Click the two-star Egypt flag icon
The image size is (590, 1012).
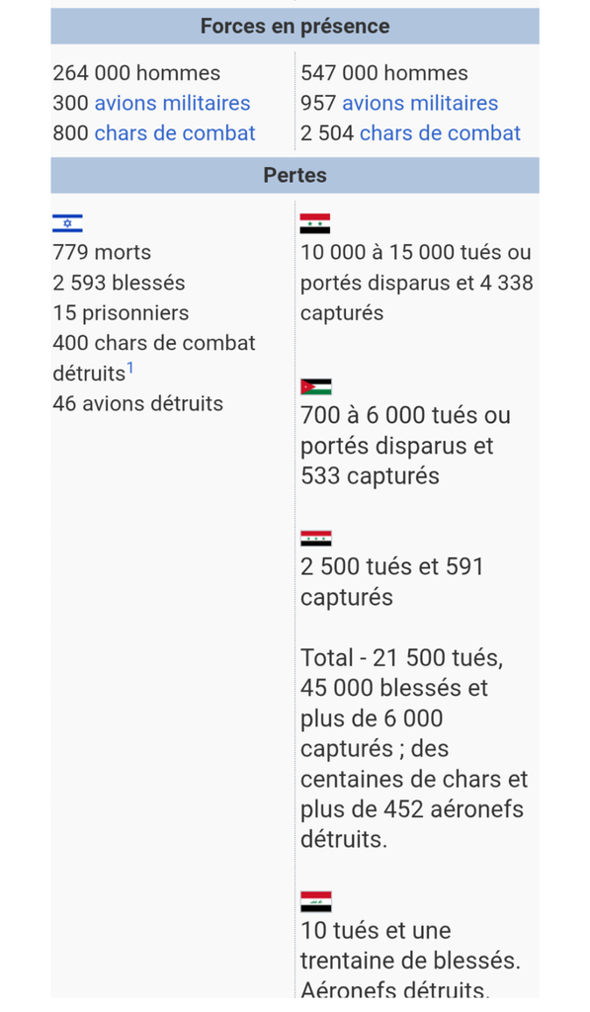click(315, 223)
